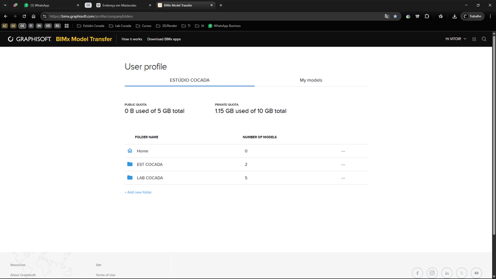Image resolution: width=496 pixels, height=279 pixels.
Task: Open the IA bookmark folder
Action: pos(200,26)
